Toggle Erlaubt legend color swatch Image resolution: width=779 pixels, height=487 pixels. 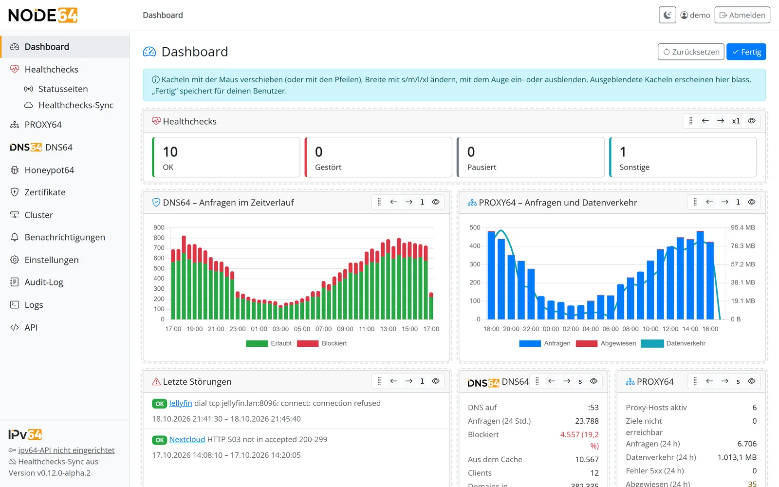[257, 343]
